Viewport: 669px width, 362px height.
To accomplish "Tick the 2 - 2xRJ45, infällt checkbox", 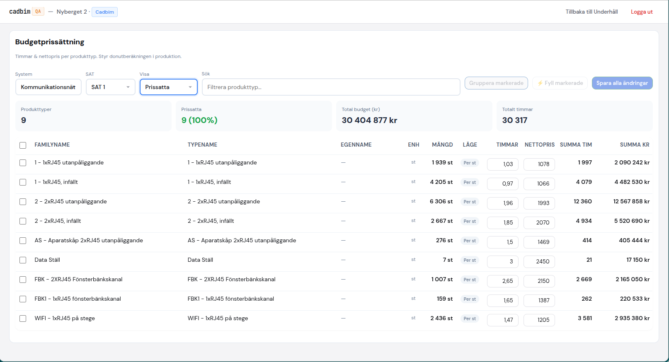I will (x=23, y=221).
